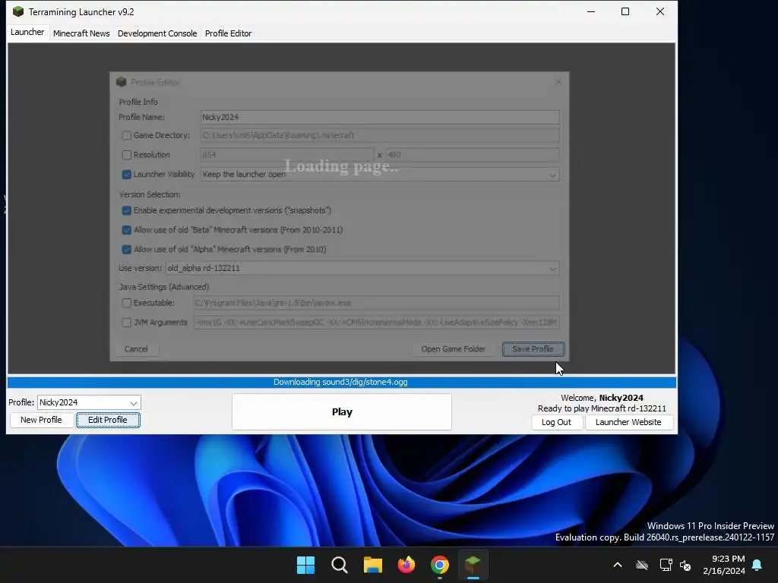
Task: Open Google Chrome from the taskbar
Action: 440,565
